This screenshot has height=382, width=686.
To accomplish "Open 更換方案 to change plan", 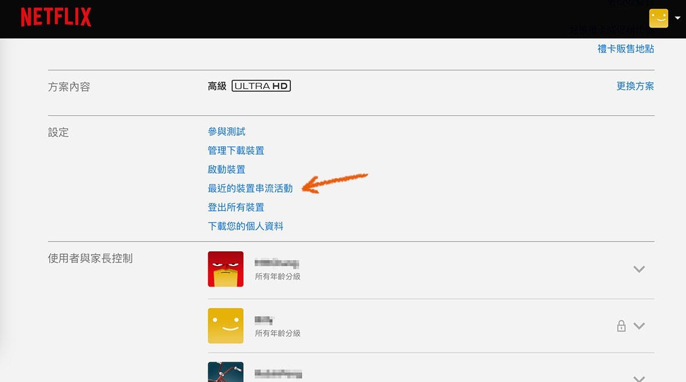I will [635, 86].
